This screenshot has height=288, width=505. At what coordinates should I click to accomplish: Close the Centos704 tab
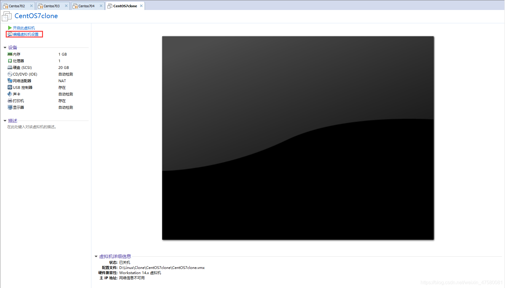click(x=101, y=6)
